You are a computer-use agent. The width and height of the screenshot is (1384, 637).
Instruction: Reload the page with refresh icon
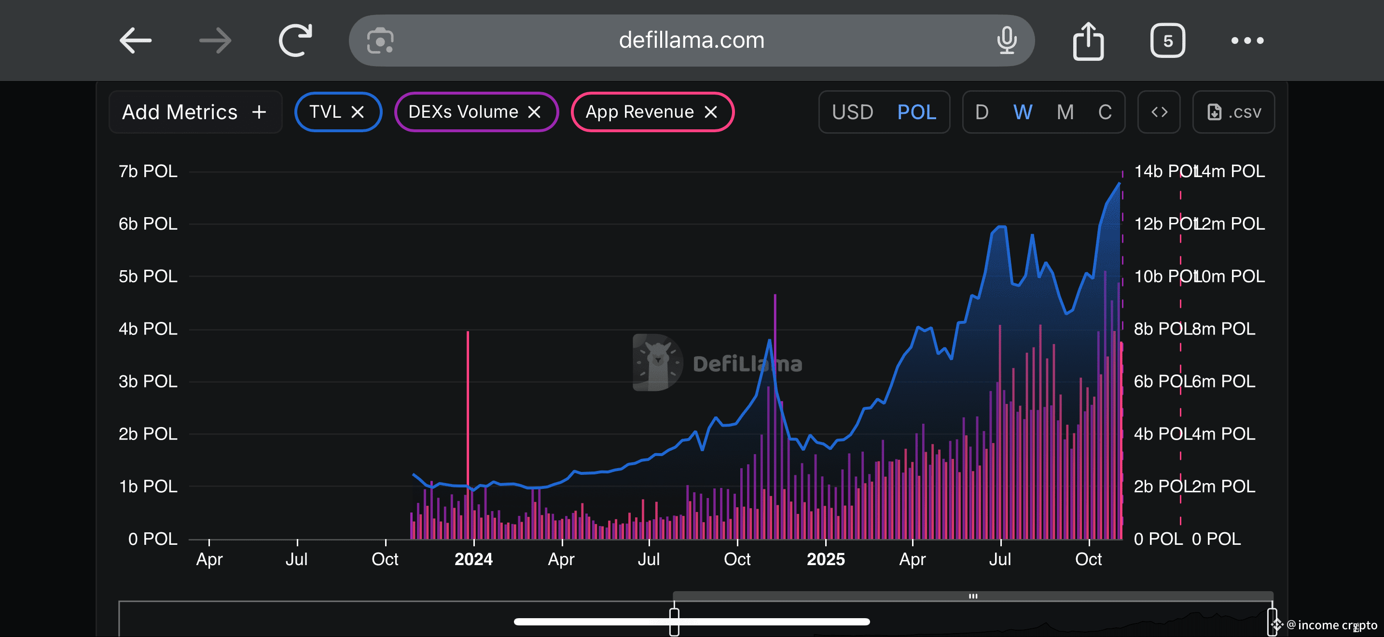pyautogui.click(x=295, y=40)
